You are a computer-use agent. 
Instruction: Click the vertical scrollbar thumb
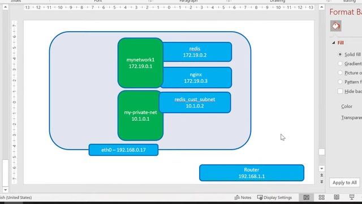(x=322, y=152)
